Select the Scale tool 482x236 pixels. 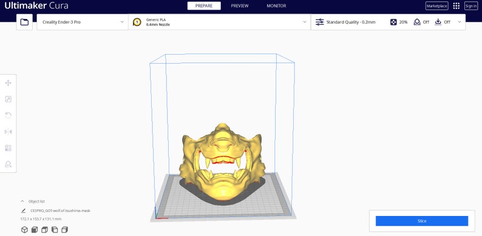[x=8, y=99]
